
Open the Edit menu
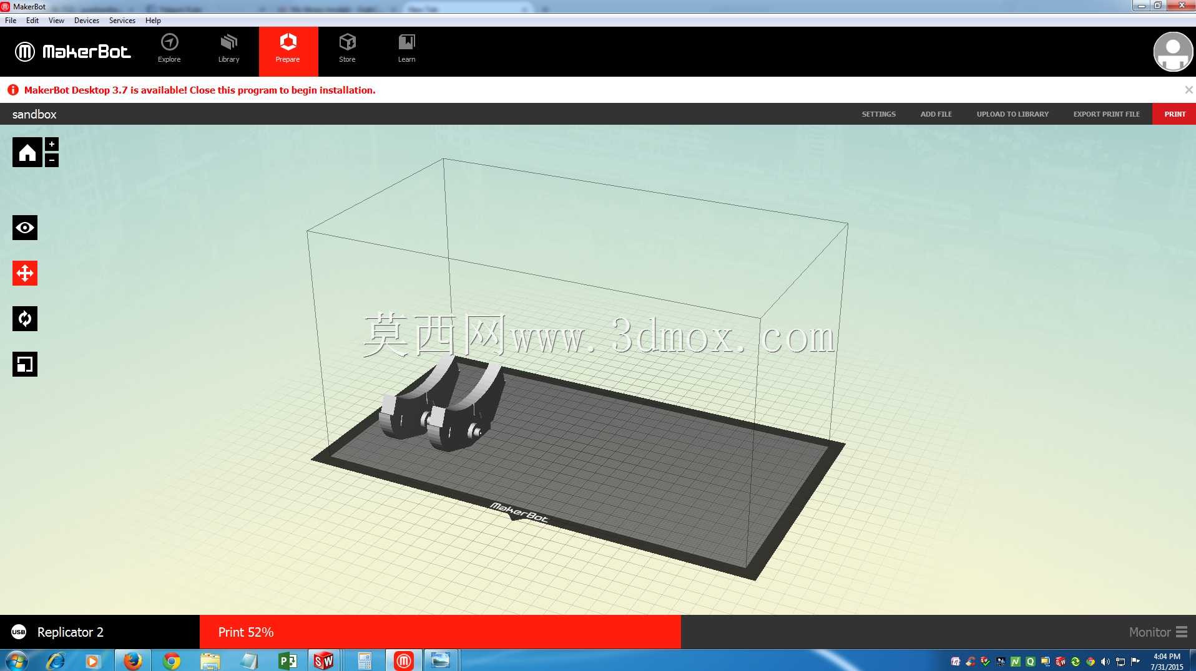pyautogui.click(x=32, y=21)
